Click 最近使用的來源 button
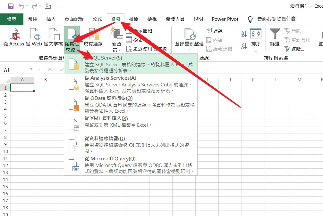Screen dimensions: 323x216 [146, 49]
